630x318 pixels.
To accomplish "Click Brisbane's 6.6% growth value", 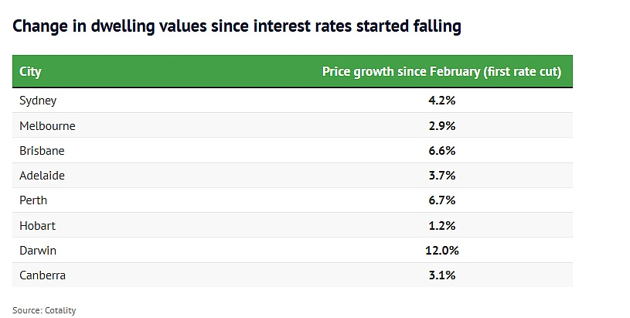I will point(442,150).
